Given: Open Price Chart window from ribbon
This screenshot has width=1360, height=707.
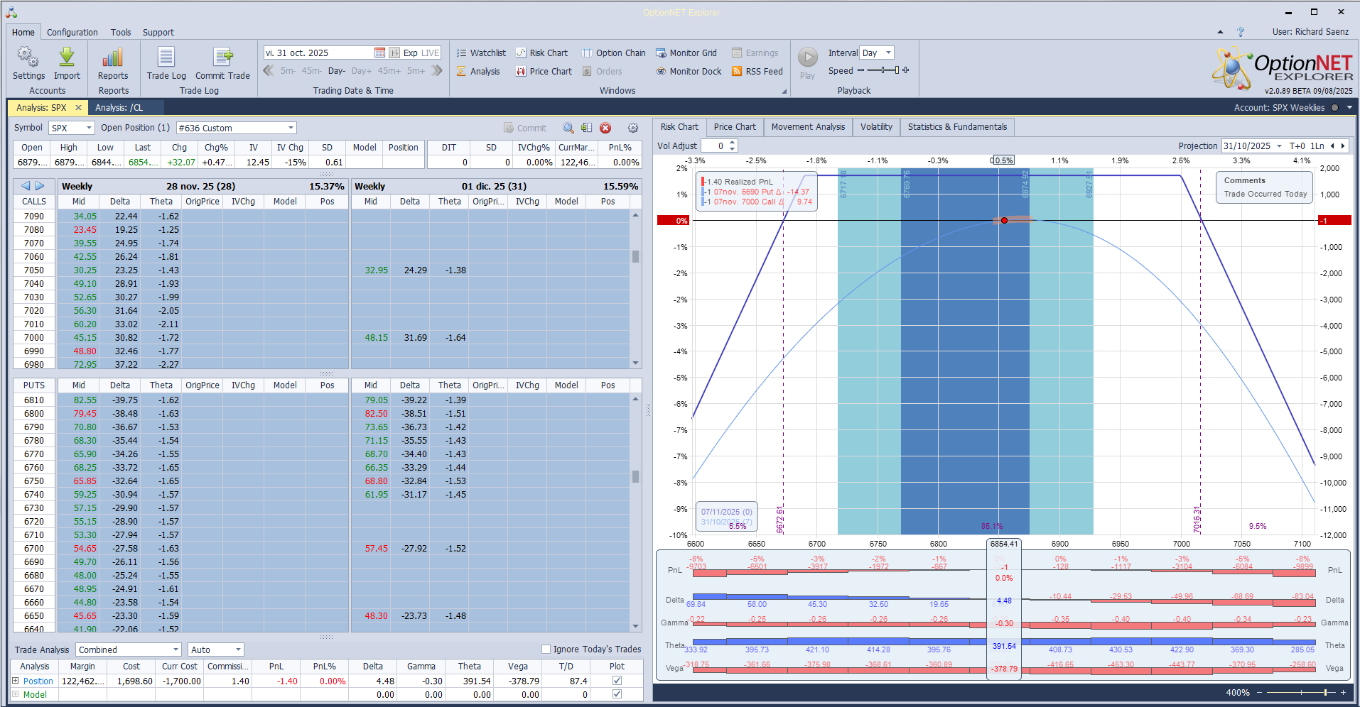Looking at the screenshot, I should [544, 71].
